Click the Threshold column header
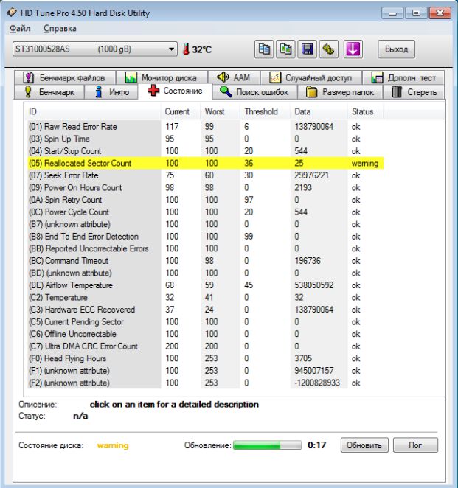Screen dimensions: 458x488 261,111
